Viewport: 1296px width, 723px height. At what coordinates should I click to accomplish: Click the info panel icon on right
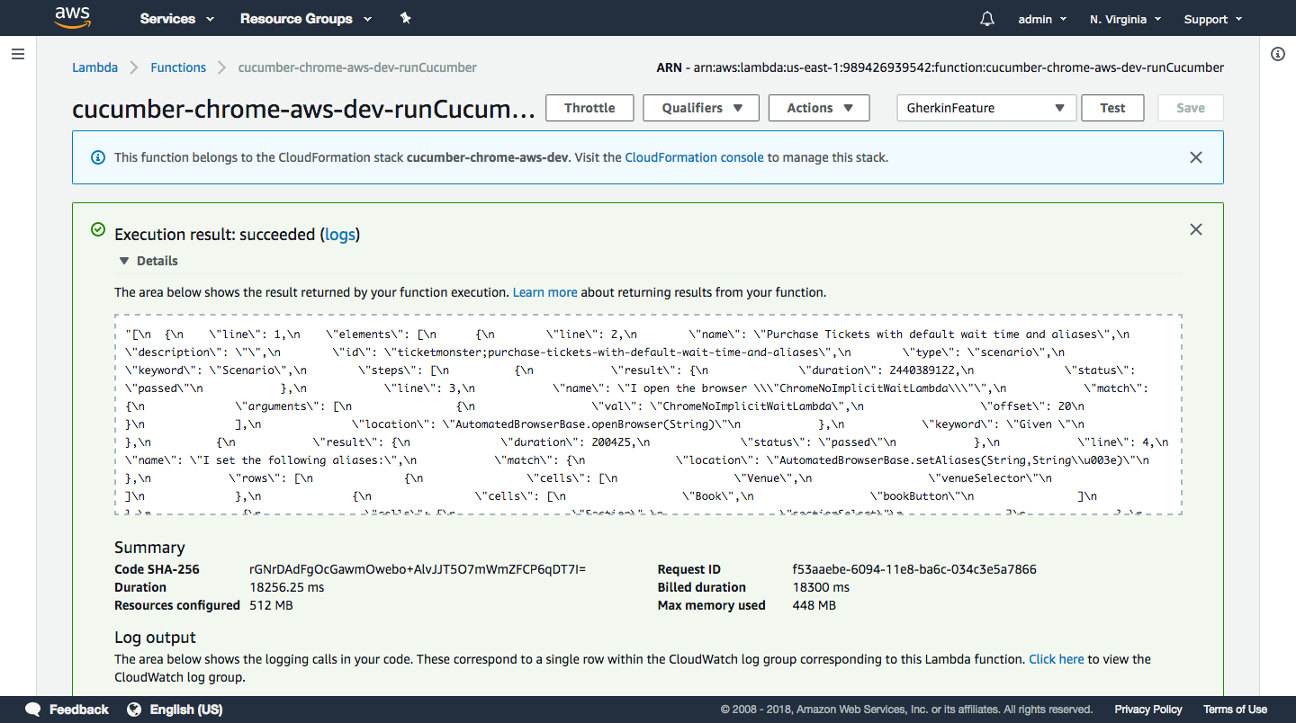pyautogui.click(x=1277, y=54)
